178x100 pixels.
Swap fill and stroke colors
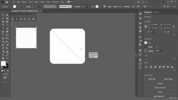[8, 62]
